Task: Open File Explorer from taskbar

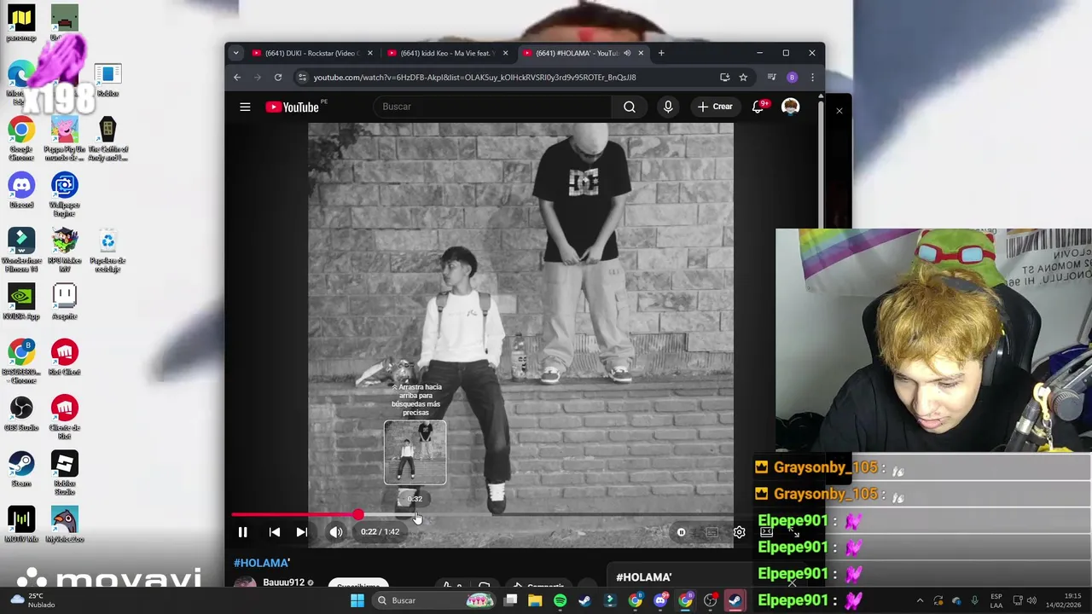Action: (x=535, y=600)
